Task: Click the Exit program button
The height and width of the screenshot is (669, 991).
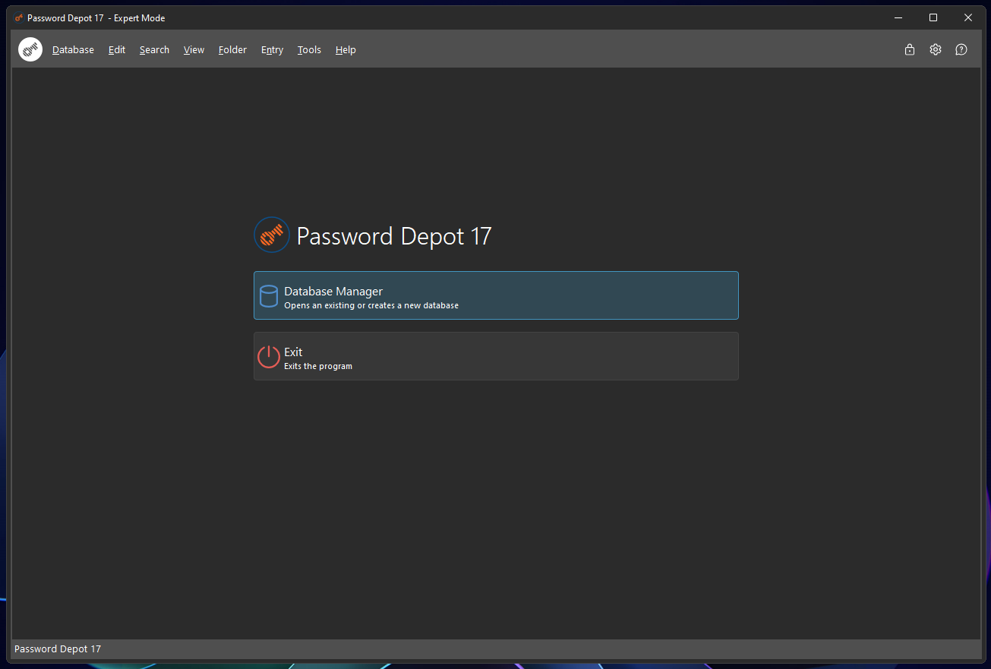Action: pyautogui.click(x=496, y=356)
